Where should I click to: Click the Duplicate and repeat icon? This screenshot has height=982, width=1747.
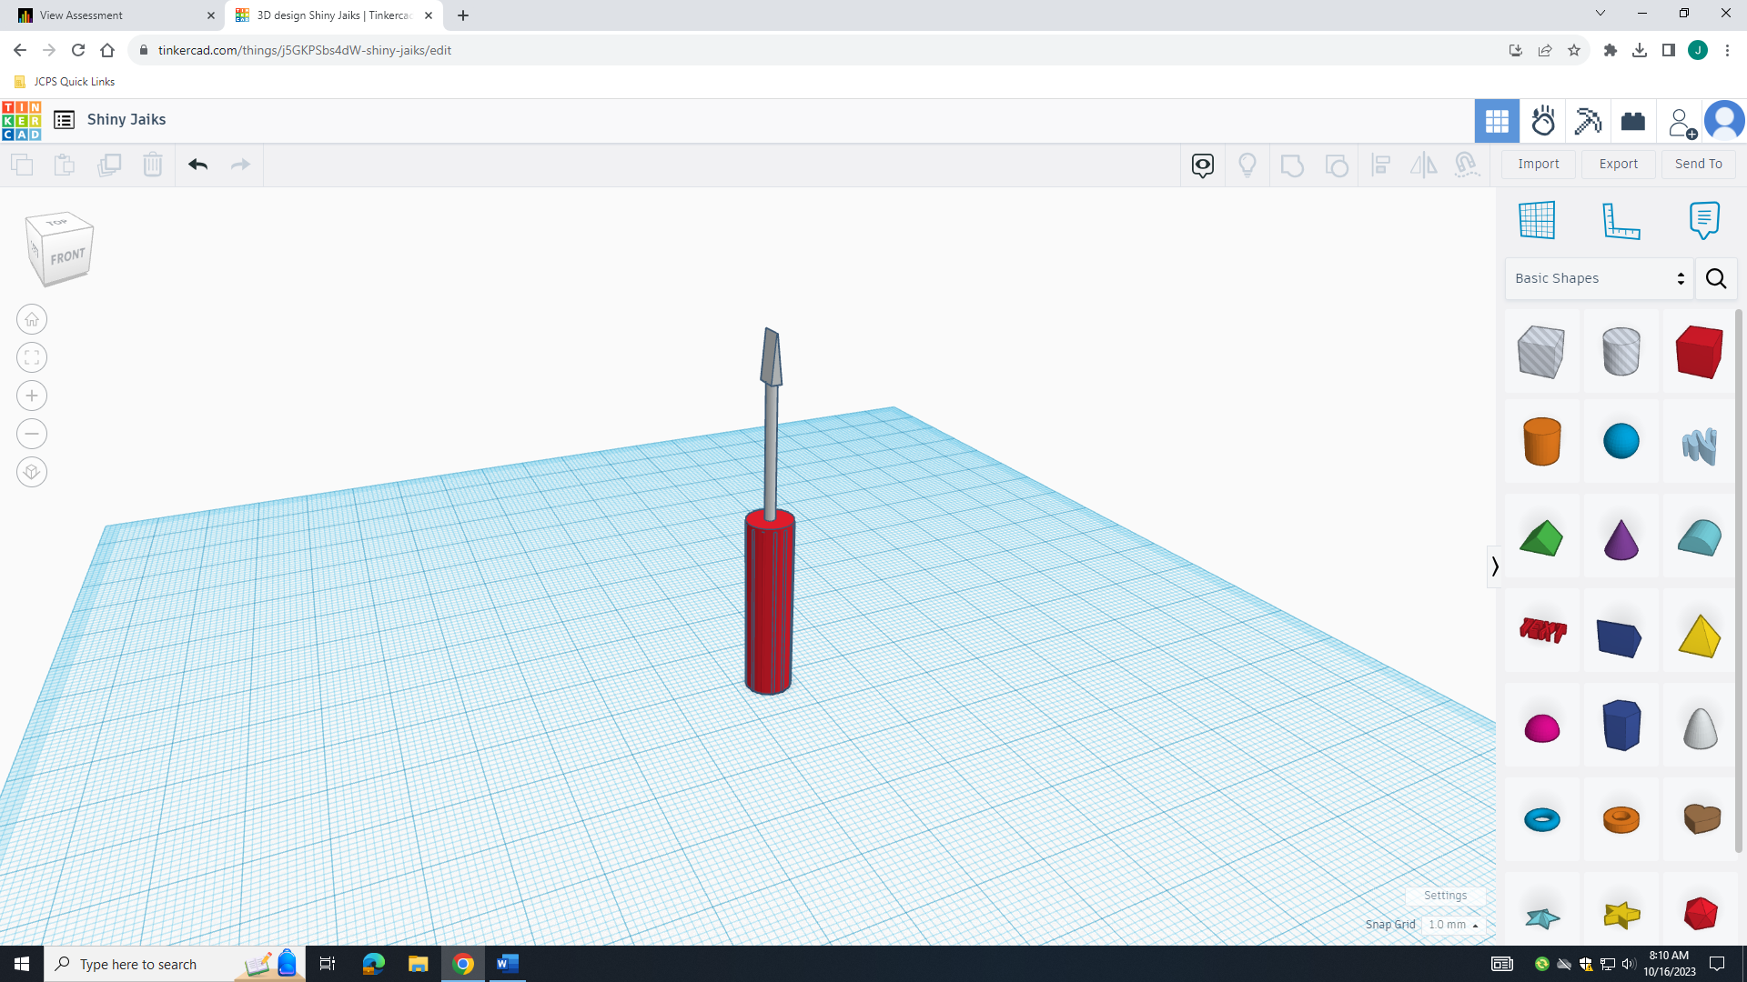pyautogui.click(x=109, y=165)
